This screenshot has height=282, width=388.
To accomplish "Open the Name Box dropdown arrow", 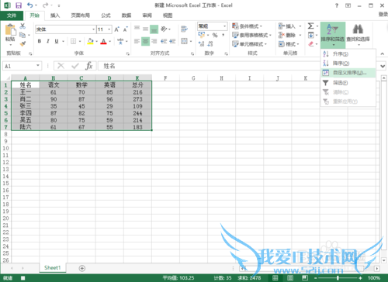I will tap(38, 66).
